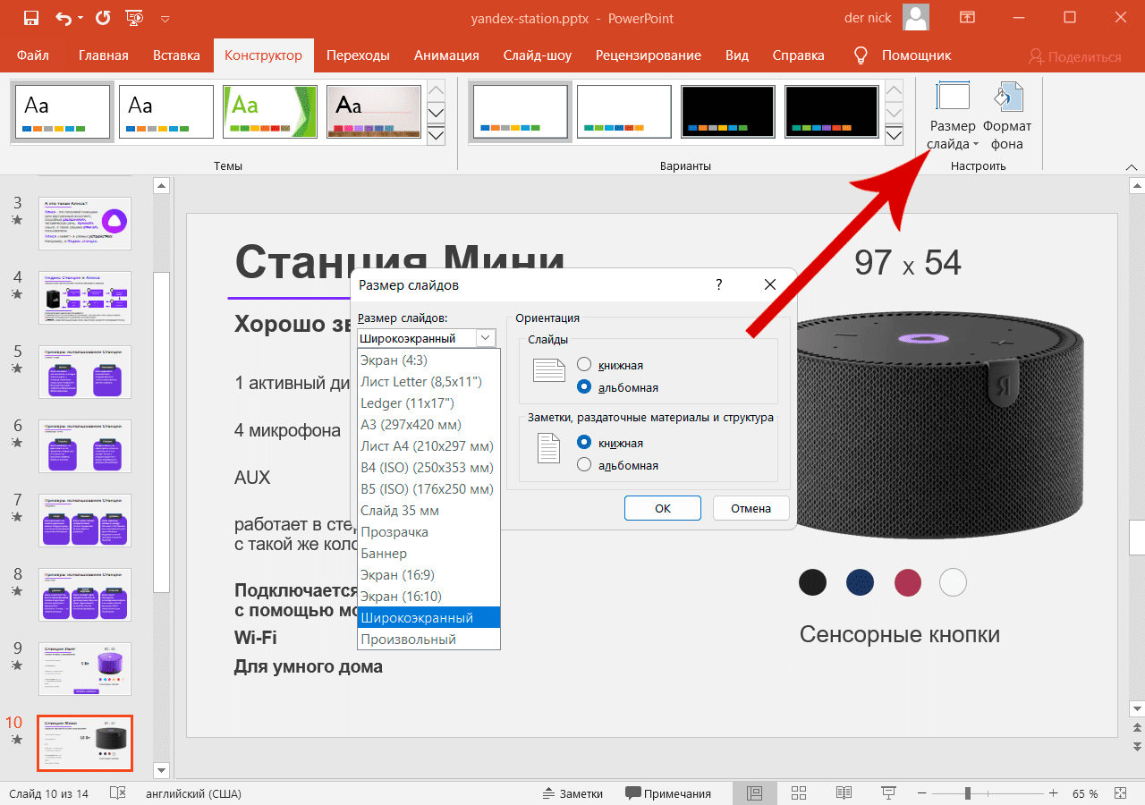Switch to the Рецензирование tab
Screen dimensions: 1145x805
[x=649, y=55]
